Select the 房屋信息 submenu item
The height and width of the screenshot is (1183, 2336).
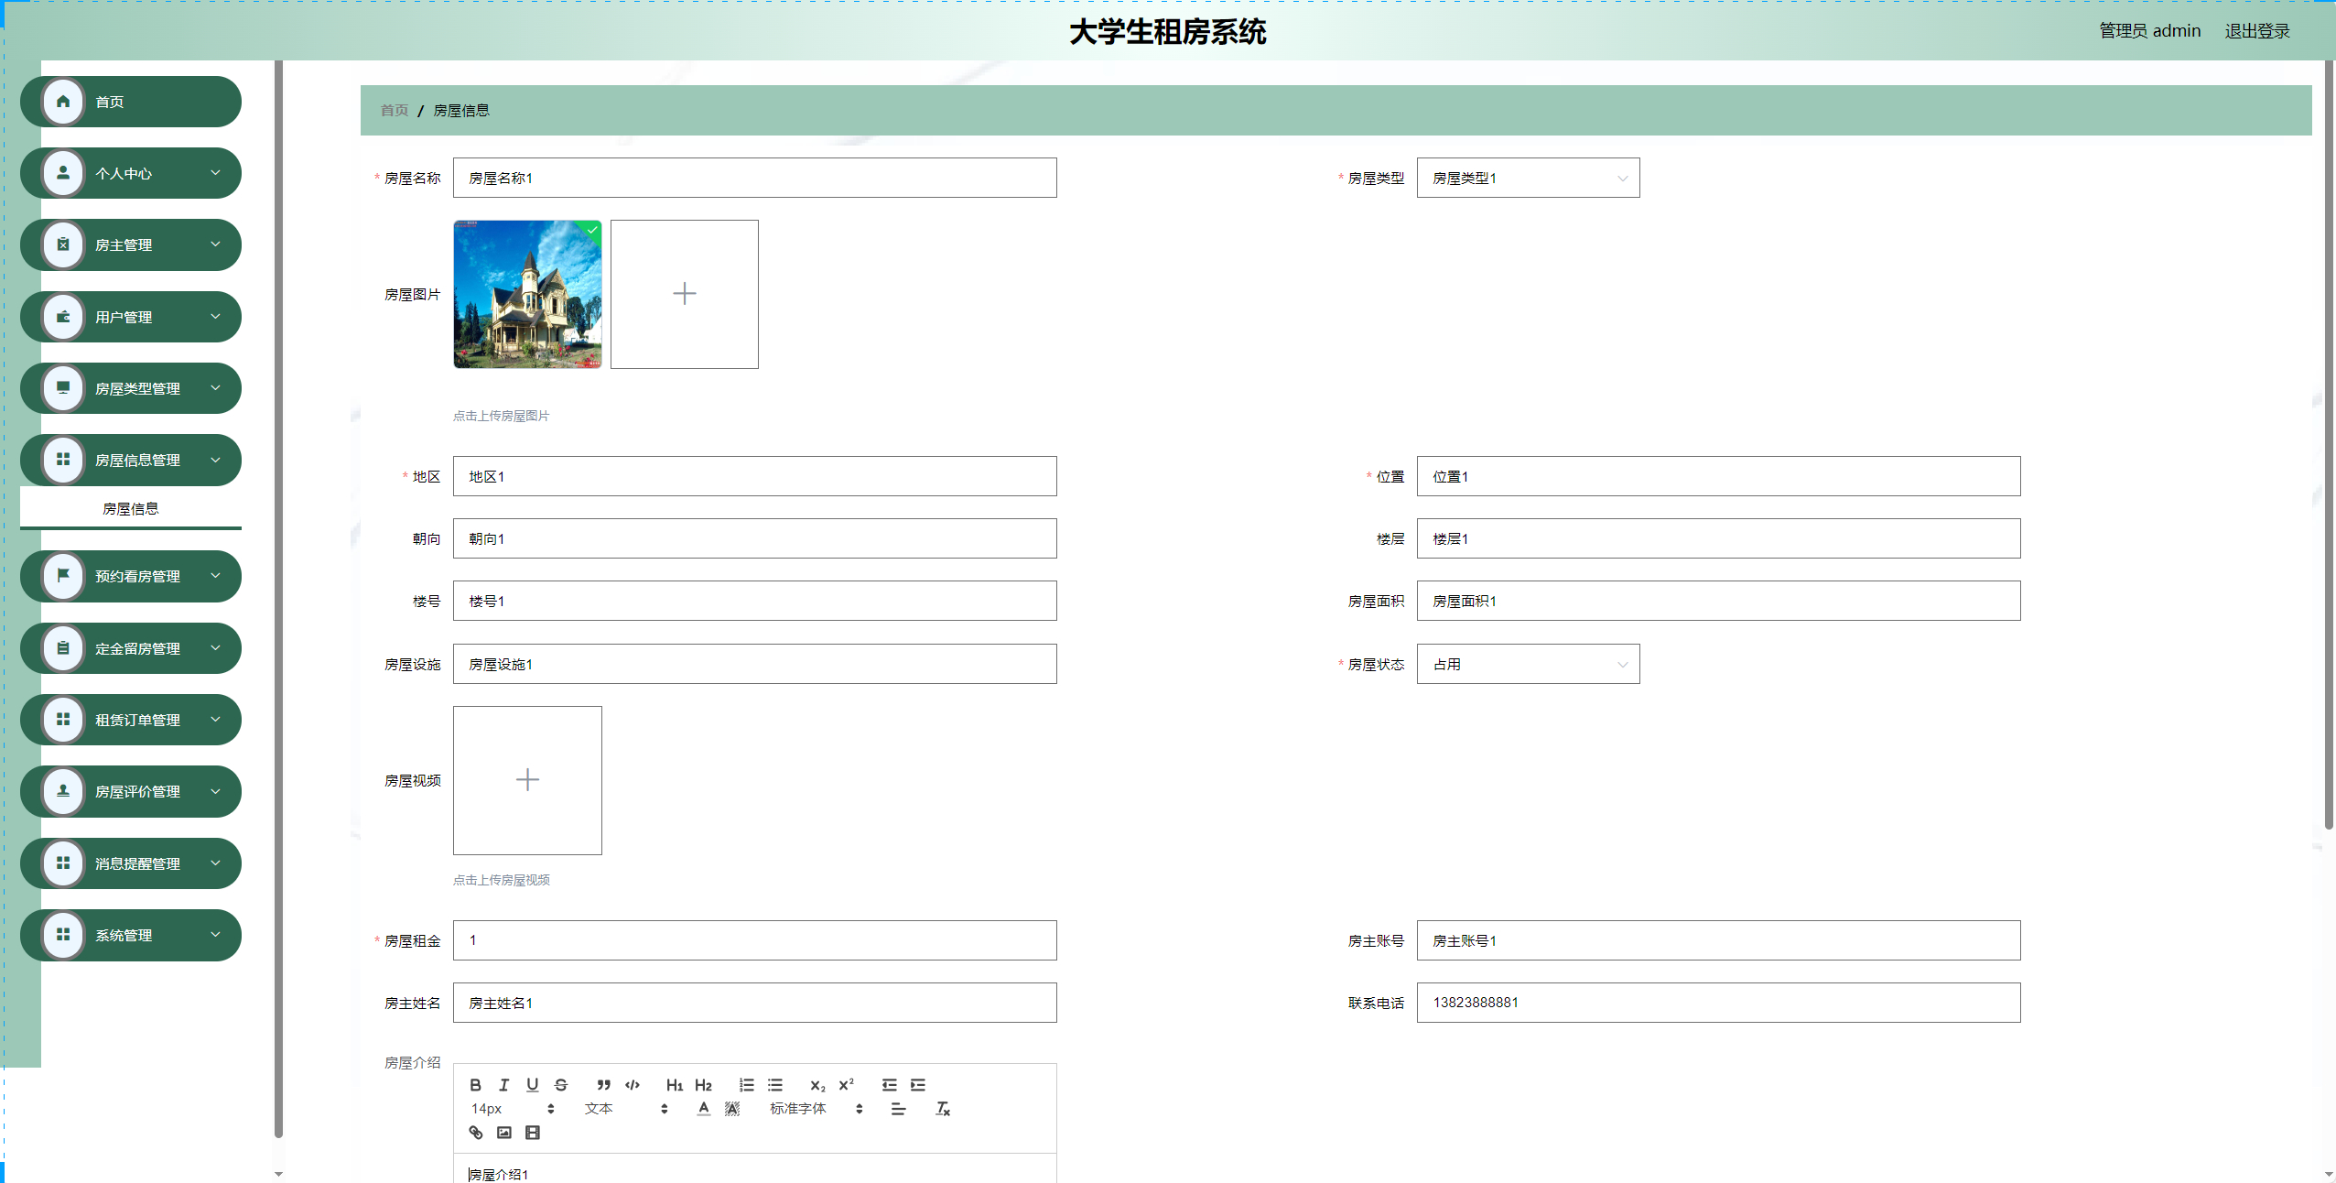[131, 509]
